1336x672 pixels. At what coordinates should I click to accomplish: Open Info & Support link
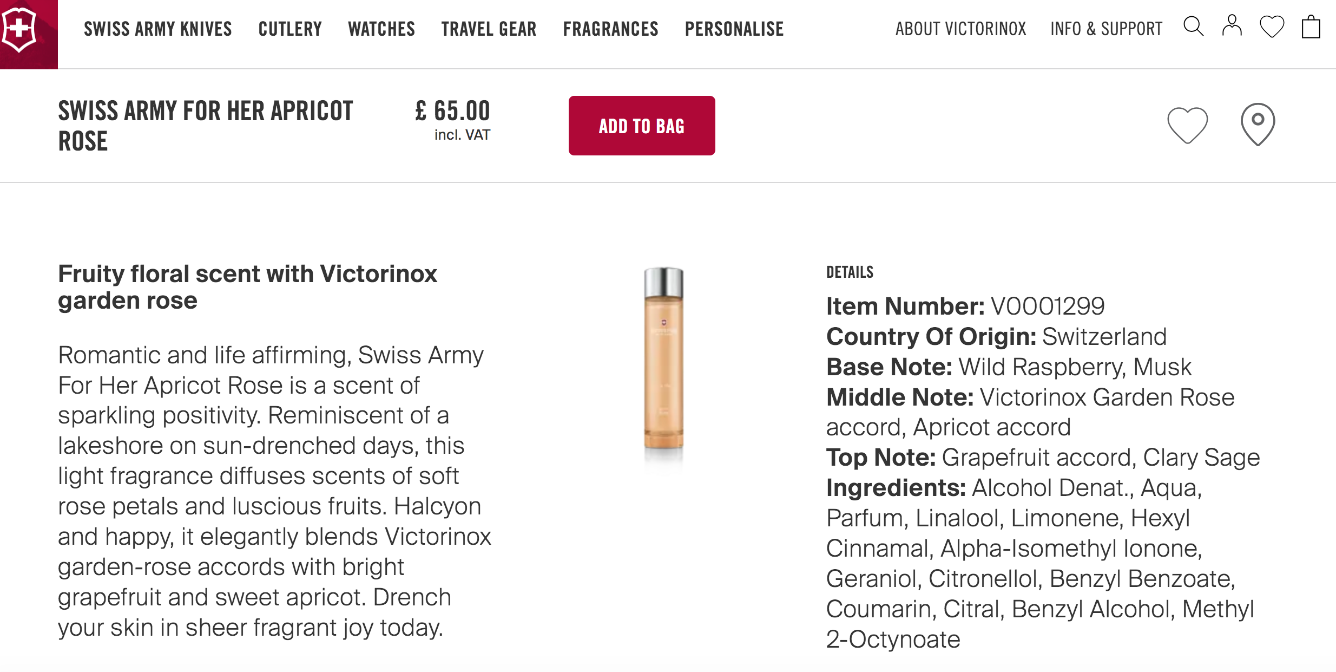1106,29
